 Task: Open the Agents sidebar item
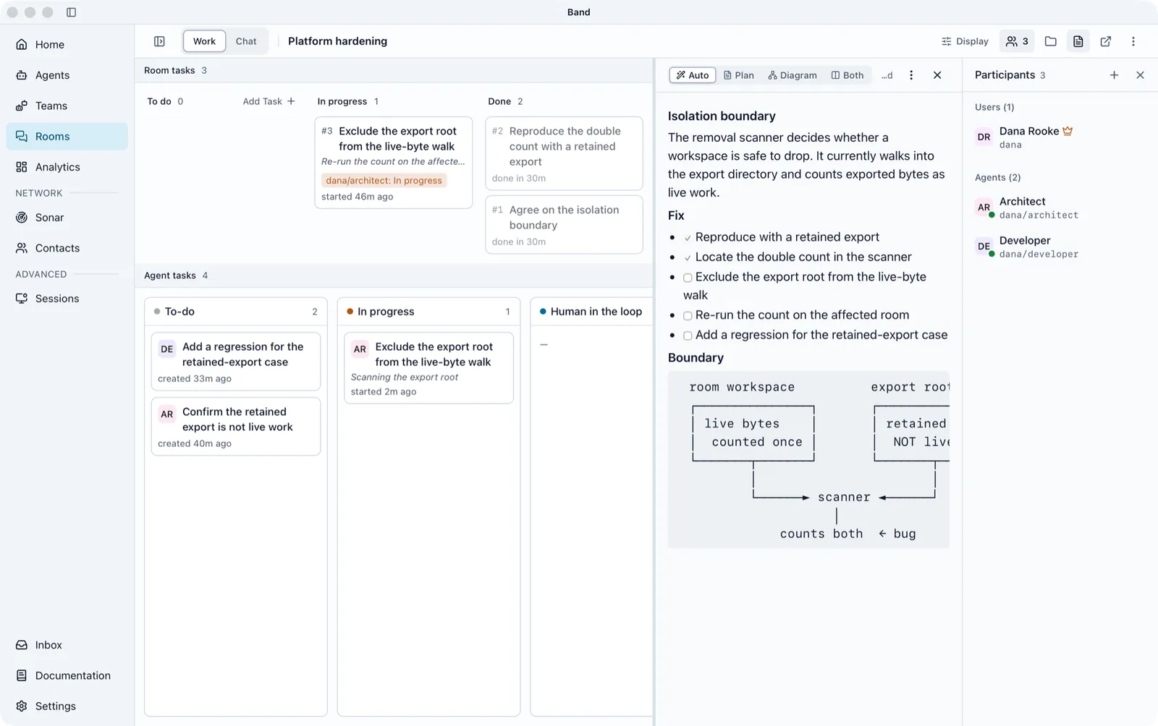pyautogui.click(x=67, y=75)
